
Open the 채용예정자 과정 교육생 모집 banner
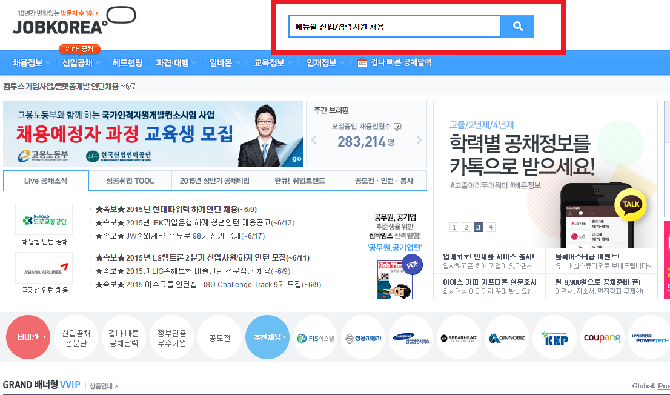153,134
